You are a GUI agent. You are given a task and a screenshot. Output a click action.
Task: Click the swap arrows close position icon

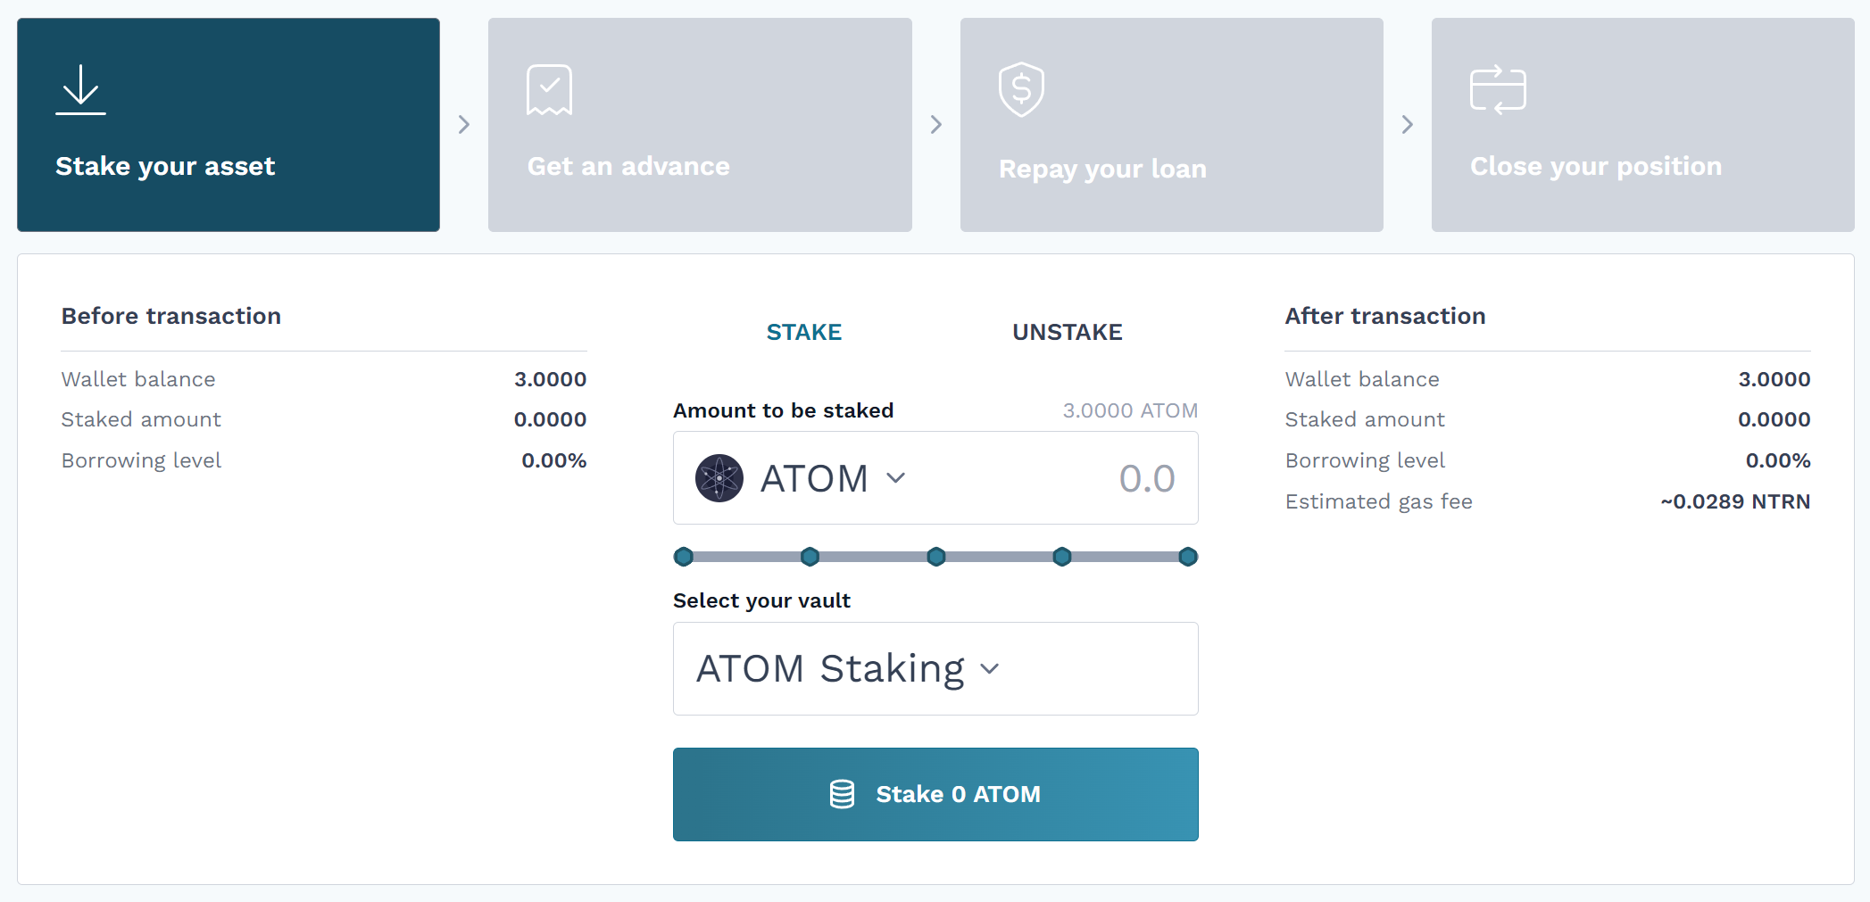(1497, 89)
